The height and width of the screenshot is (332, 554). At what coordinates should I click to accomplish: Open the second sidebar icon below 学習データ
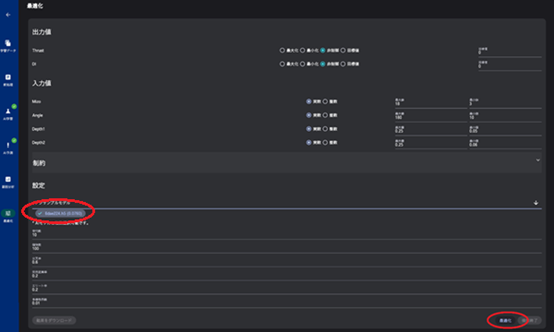coord(8,77)
